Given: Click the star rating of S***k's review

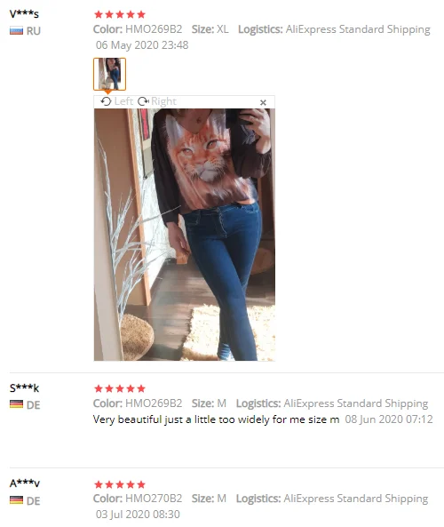Looking at the screenshot, I should [120, 388].
